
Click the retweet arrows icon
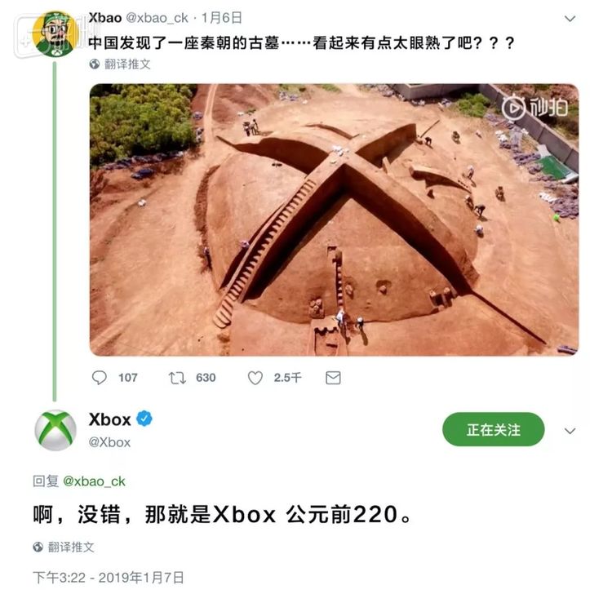click(x=177, y=378)
